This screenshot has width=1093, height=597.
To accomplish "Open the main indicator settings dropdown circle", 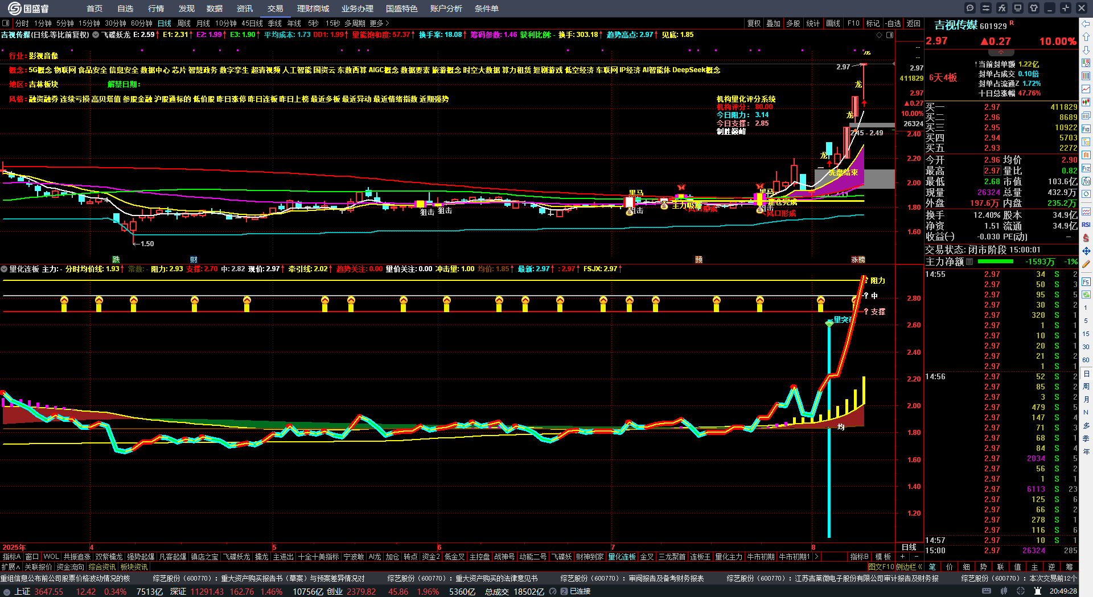I will pos(96,35).
